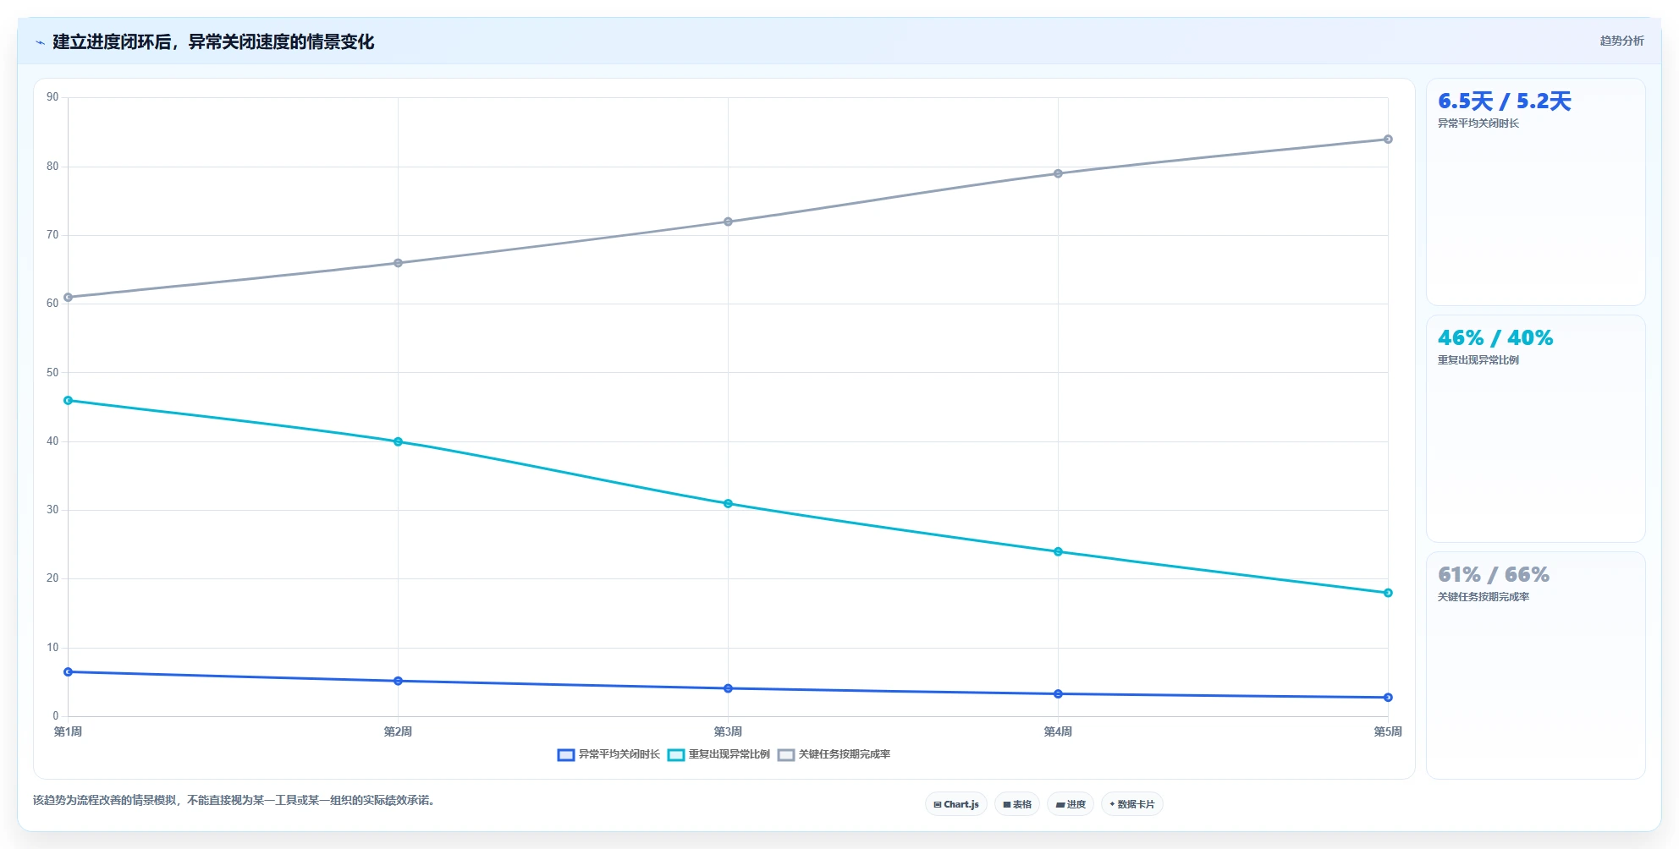Click legend label 重复出现异常比例
The width and height of the screenshot is (1679, 849).
pyautogui.click(x=729, y=754)
